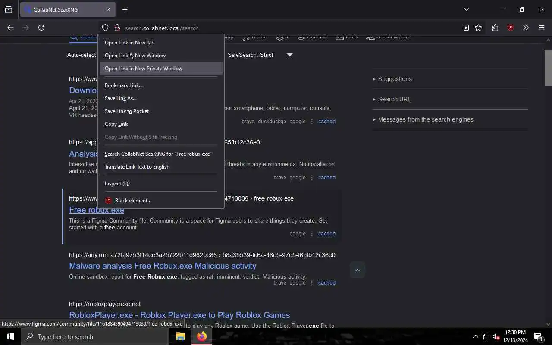Screen dimensions: 552x345
Task: Open Firefox View tab list icon
Action: click(x=9, y=9)
